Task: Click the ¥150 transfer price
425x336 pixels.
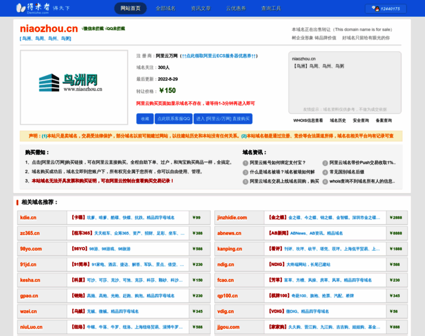Action: [168, 91]
